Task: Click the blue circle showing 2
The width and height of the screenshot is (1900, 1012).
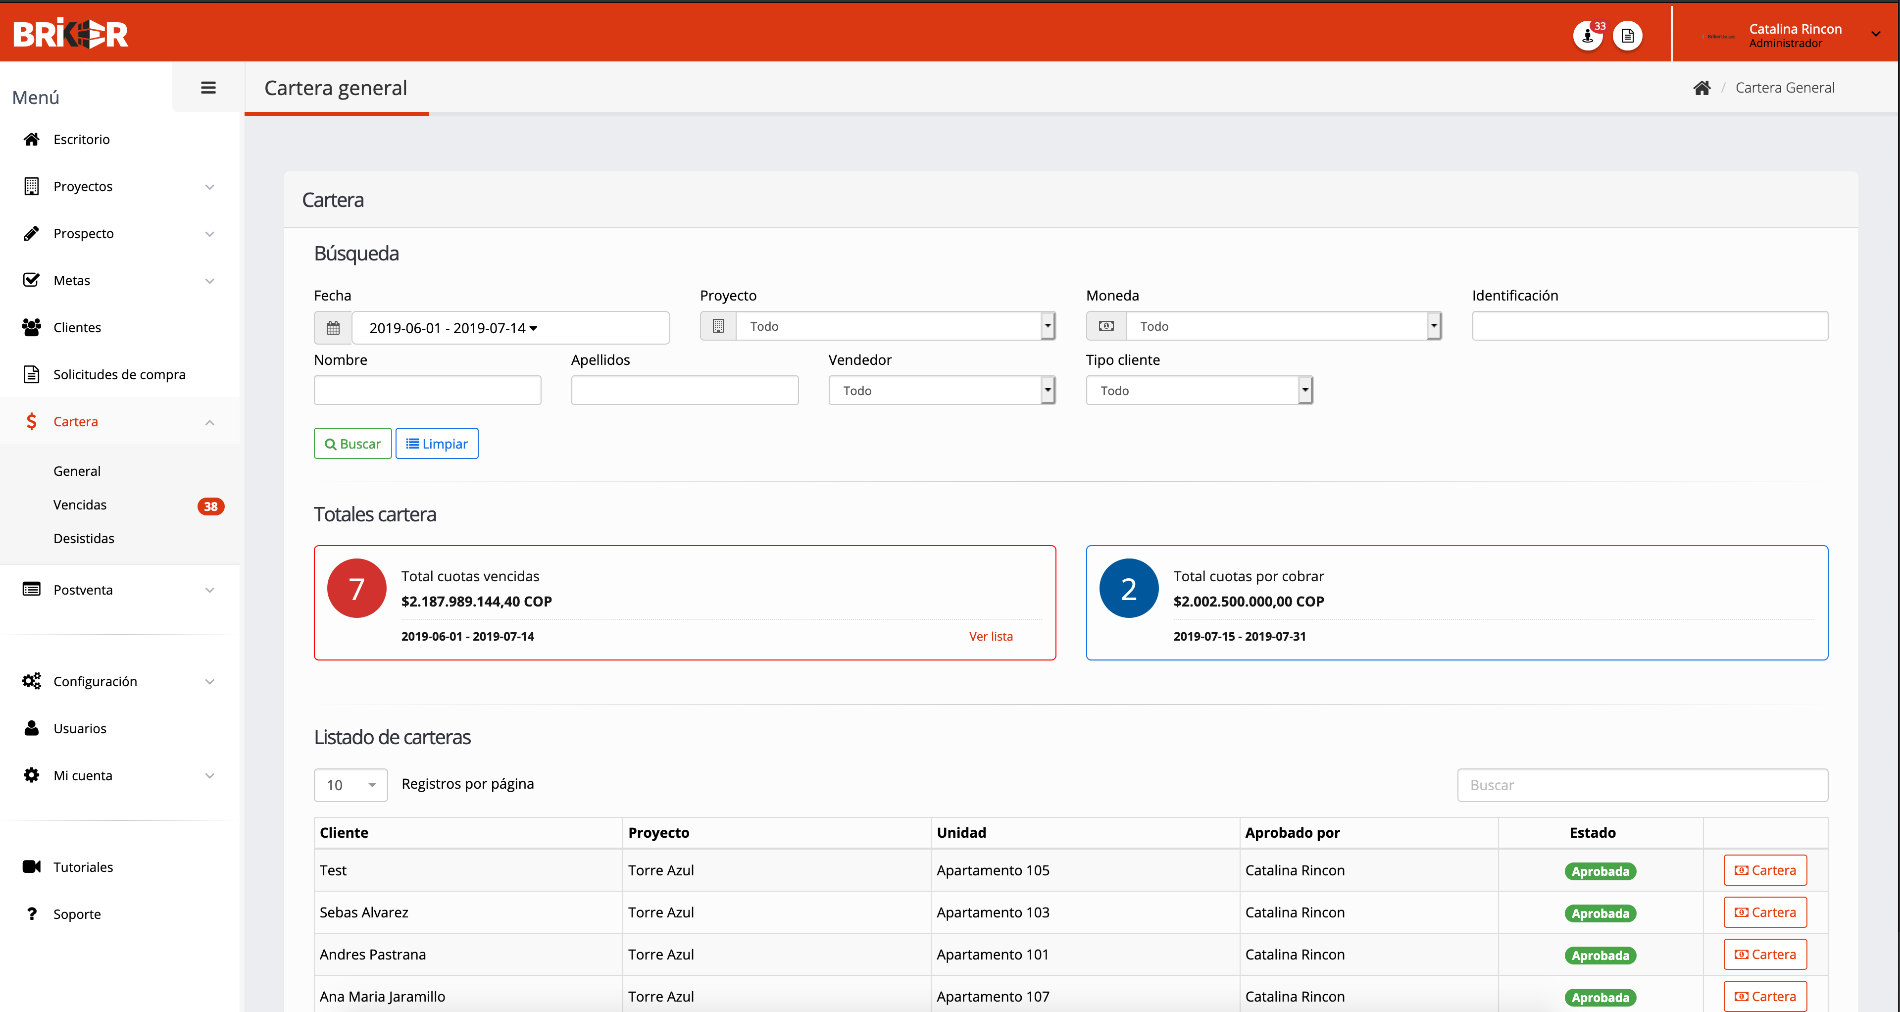Action: click(x=1129, y=588)
